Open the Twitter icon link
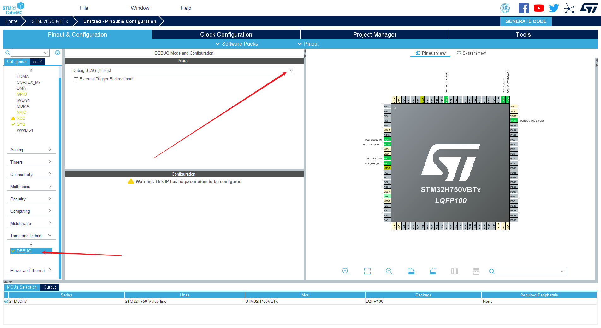The height and width of the screenshot is (328, 601). coord(554,8)
